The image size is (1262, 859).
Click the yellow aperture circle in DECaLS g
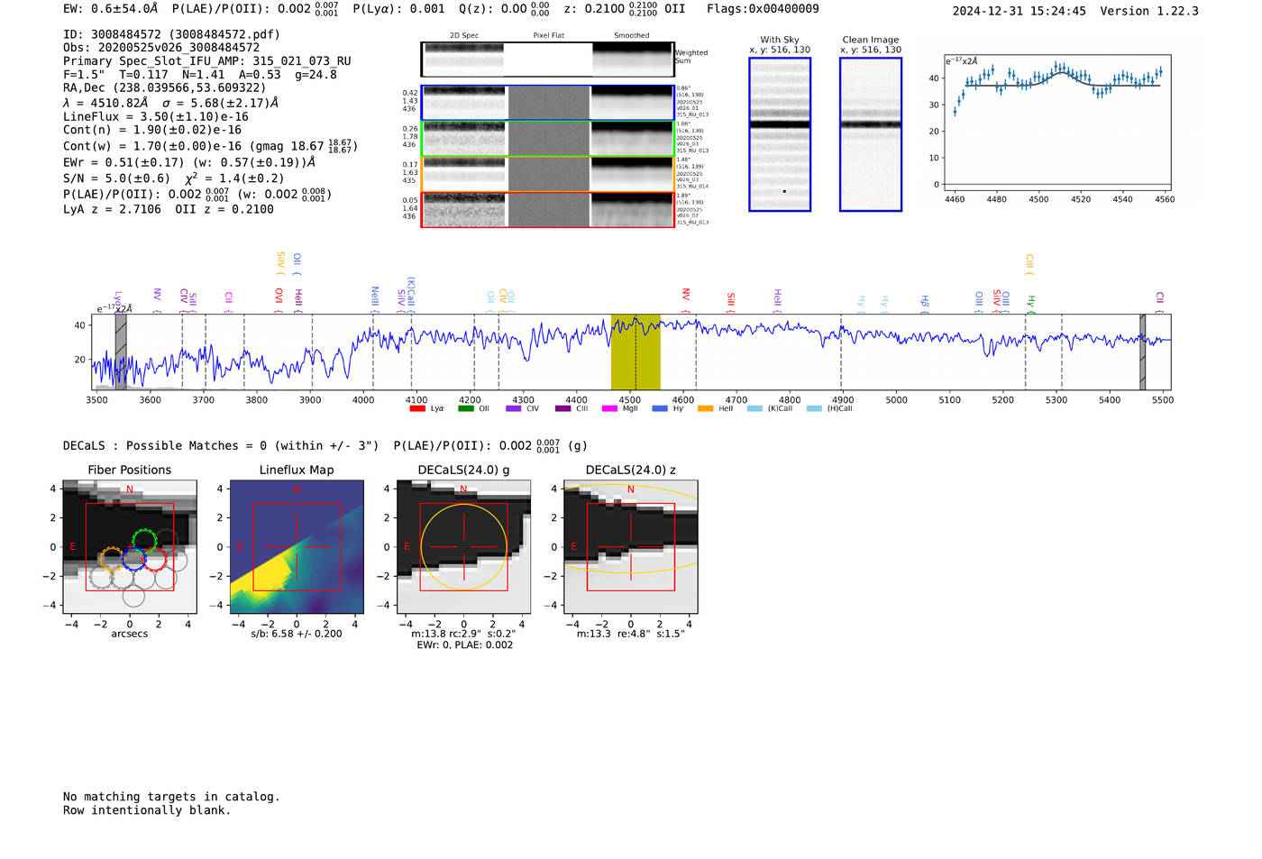click(464, 547)
